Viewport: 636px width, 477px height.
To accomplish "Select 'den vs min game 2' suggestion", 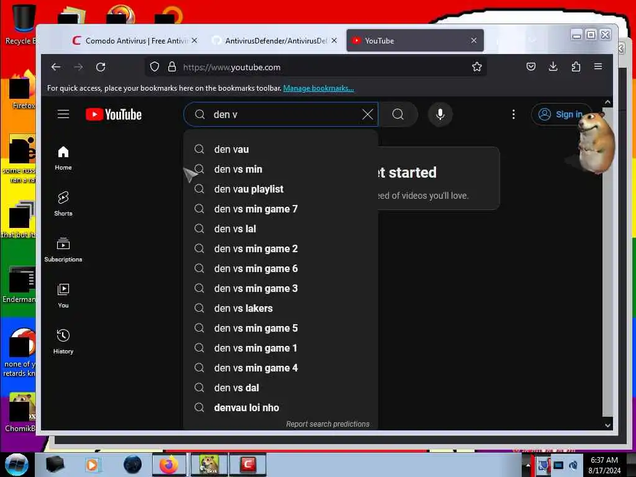I will coord(281,248).
